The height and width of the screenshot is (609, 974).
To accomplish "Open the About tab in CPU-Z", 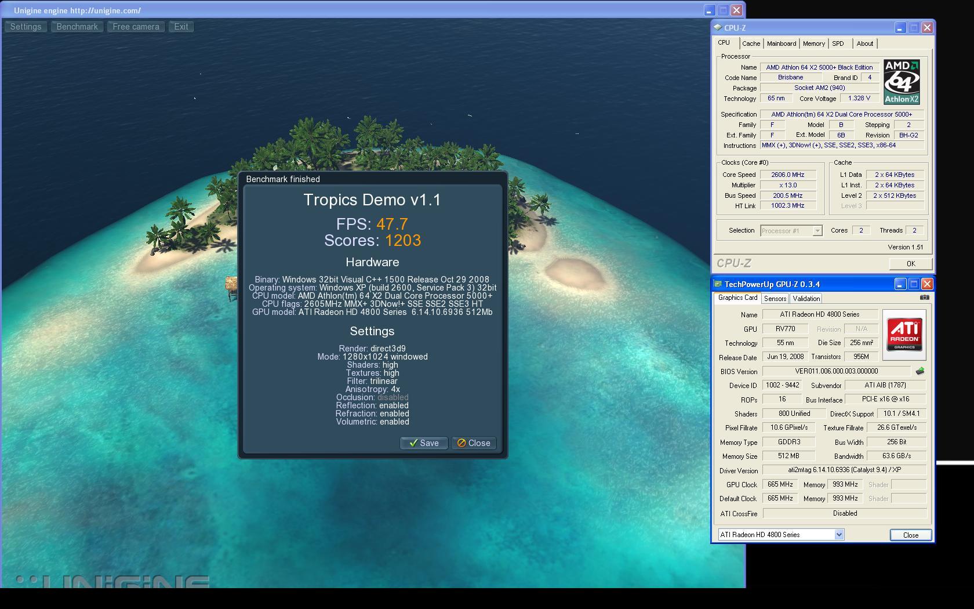I will [x=865, y=43].
